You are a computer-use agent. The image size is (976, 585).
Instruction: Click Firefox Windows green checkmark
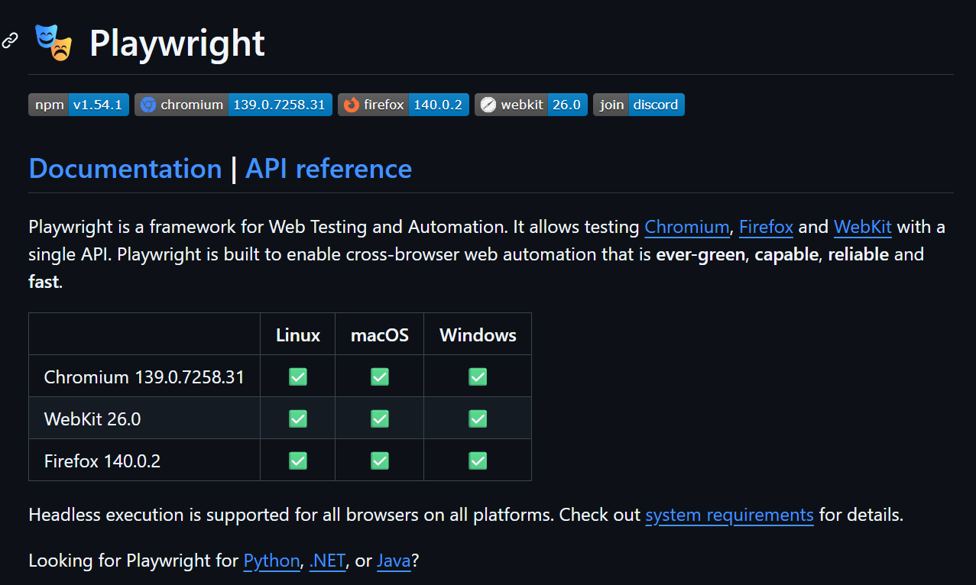pyautogui.click(x=478, y=461)
